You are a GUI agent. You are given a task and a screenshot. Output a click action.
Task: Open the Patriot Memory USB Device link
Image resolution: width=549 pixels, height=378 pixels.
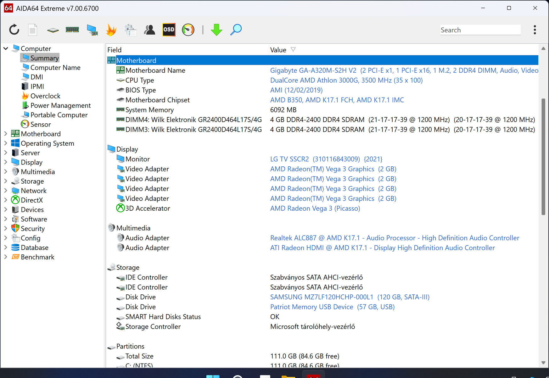click(332, 307)
